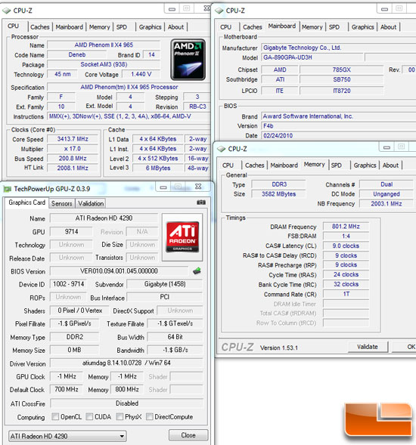Toggle the CUDA checkbox
Screen dimensions: 416x445
click(x=89, y=416)
